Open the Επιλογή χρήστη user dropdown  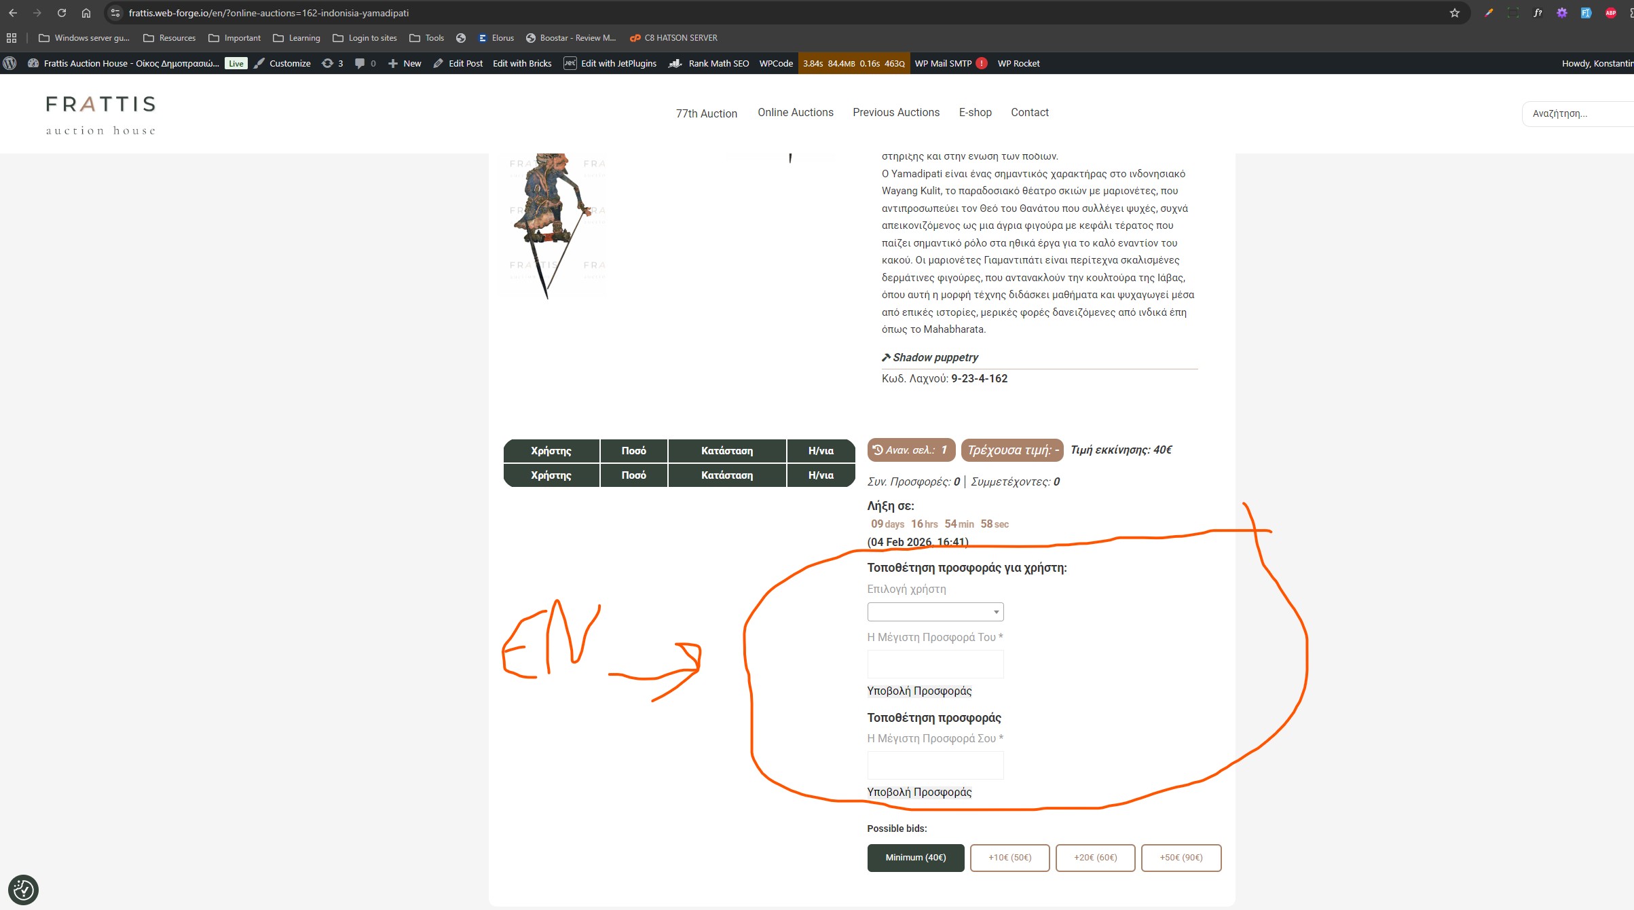(935, 612)
